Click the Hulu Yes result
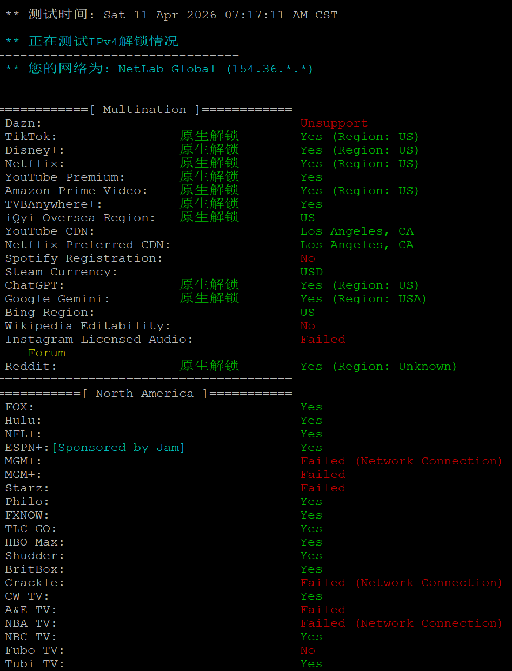Image resolution: width=512 pixels, height=671 pixels. 311,421
